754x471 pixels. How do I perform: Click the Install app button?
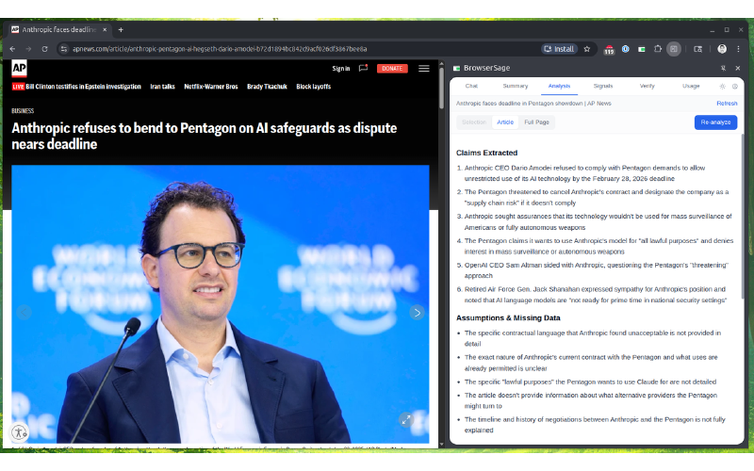(x=559, y=49)
